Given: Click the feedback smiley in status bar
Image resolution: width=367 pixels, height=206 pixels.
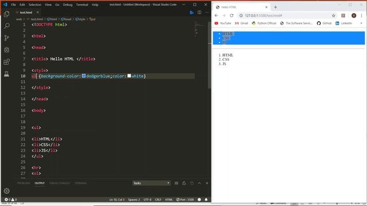Looking at the screenshot, I should [199, 200].
